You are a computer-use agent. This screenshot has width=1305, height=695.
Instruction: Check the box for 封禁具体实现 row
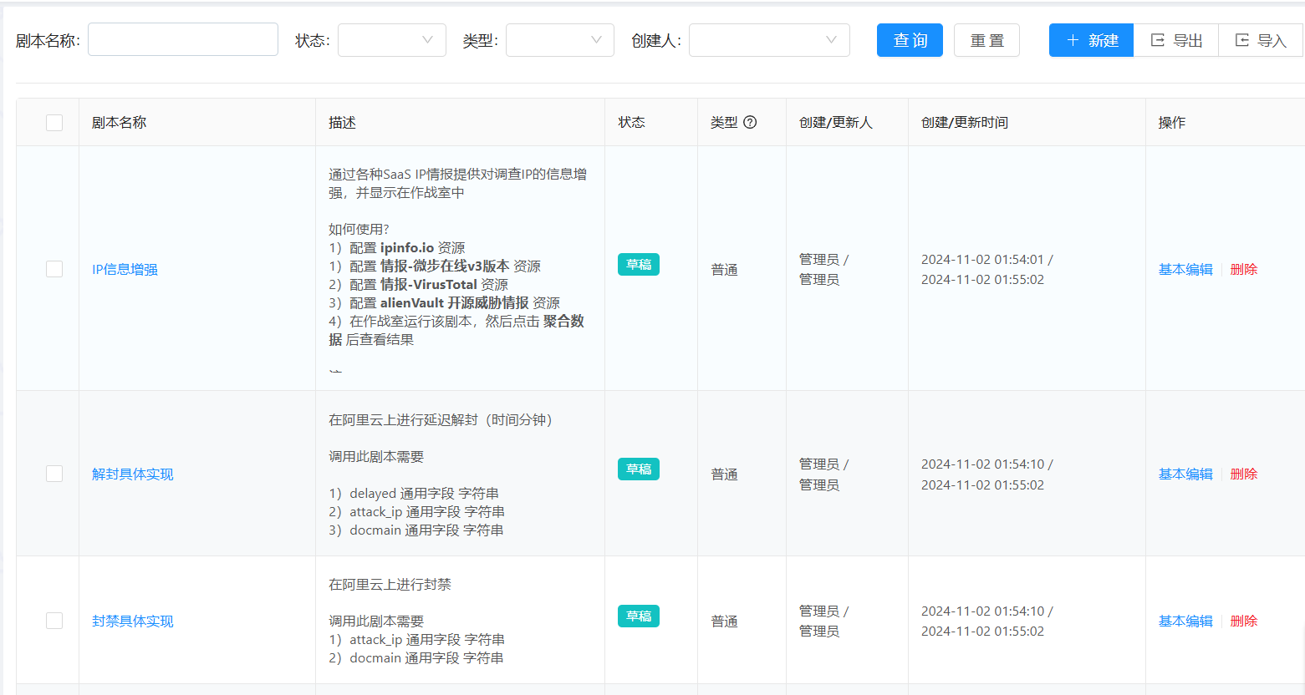pyautogui.click(x=54, y=621)
